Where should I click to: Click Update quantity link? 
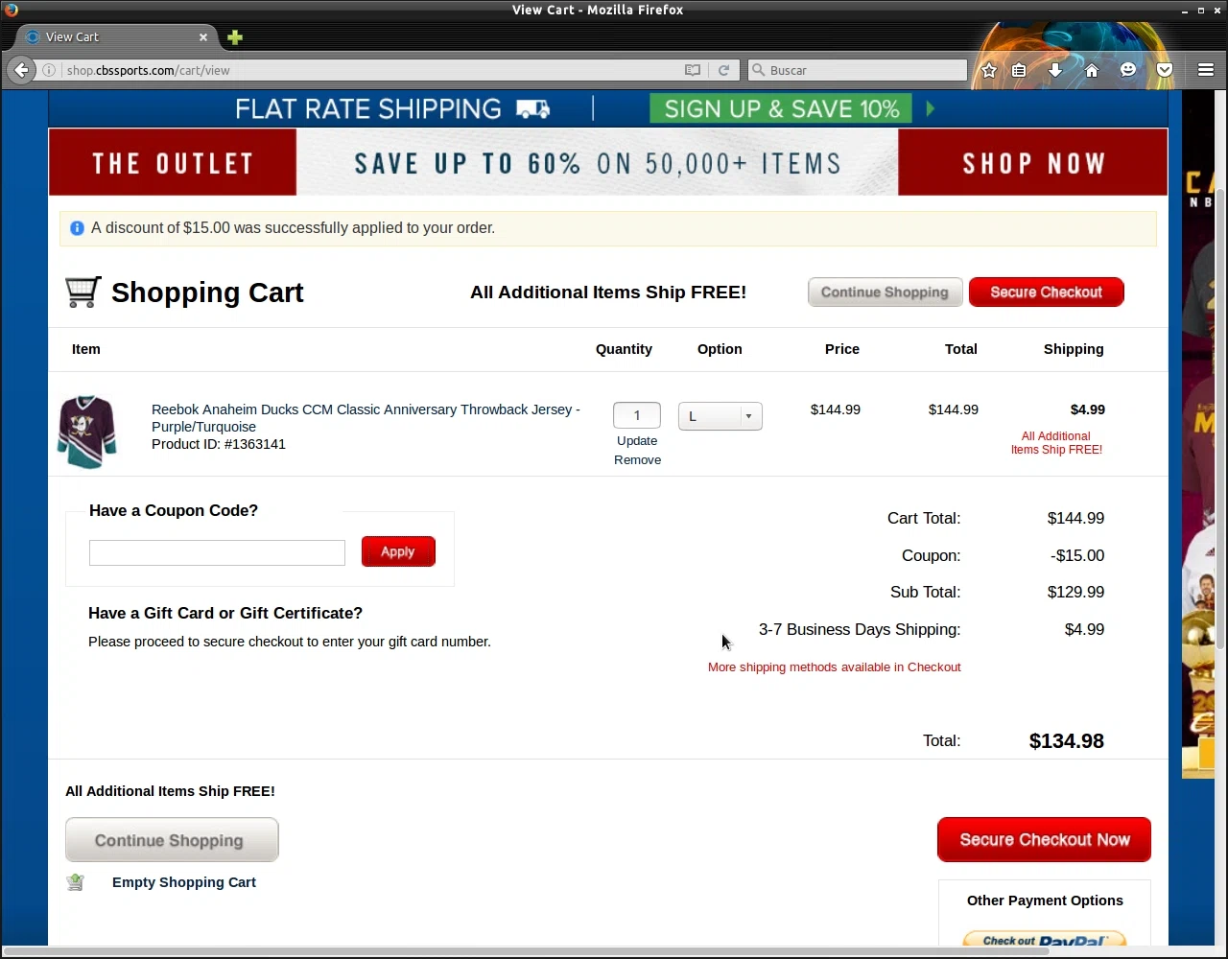(637, 441)
